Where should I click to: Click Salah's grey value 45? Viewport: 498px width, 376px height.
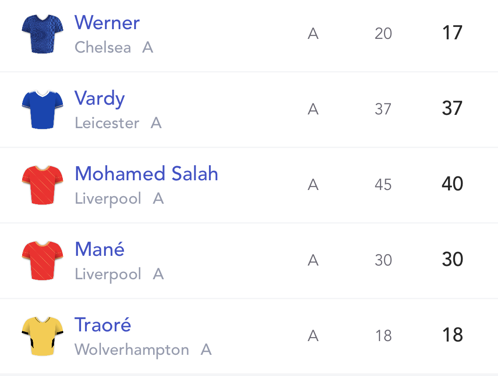pos(383,185)
